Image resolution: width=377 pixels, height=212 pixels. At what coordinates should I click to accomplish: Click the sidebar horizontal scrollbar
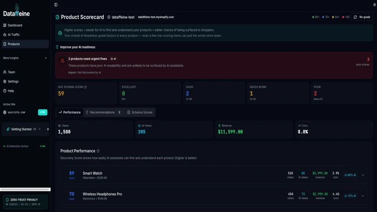pos(25,189)
